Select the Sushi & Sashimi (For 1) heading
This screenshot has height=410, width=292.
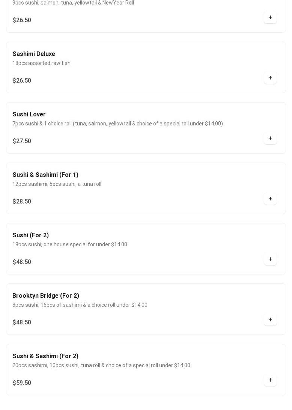coord(45,175)
